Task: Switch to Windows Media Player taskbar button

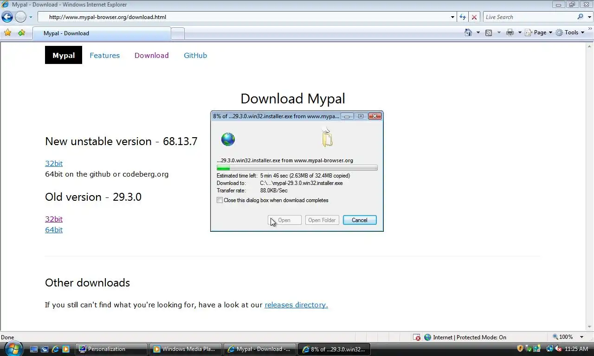Action: tap(185, 349)
